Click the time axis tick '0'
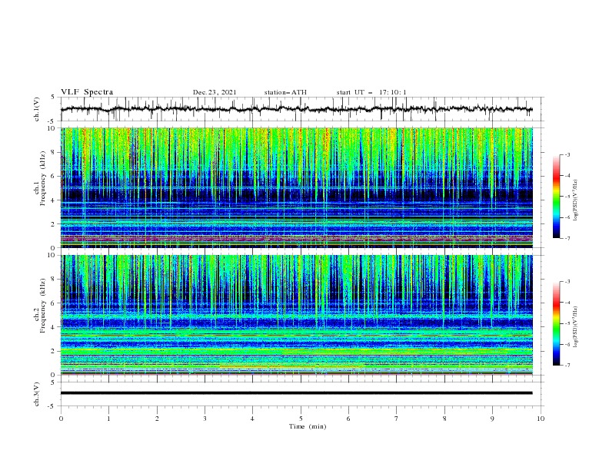Viewport: 609px width, 470px height. pos(61,419)
